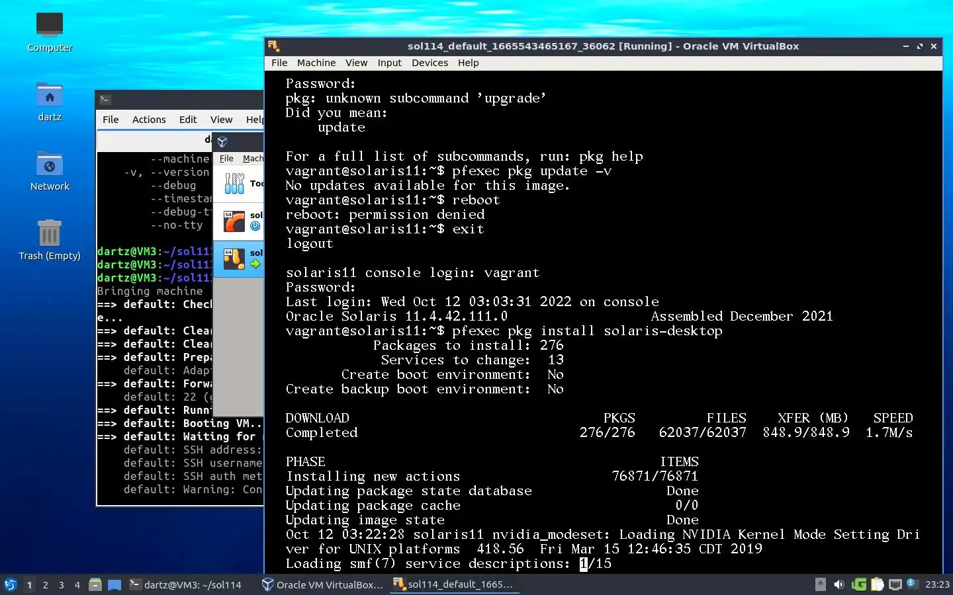Image resolution: width=953 pixels, height=595 pixels.
Task: Select Tools icon in VirtualBox Manager
Action: [x=234, y=183]
